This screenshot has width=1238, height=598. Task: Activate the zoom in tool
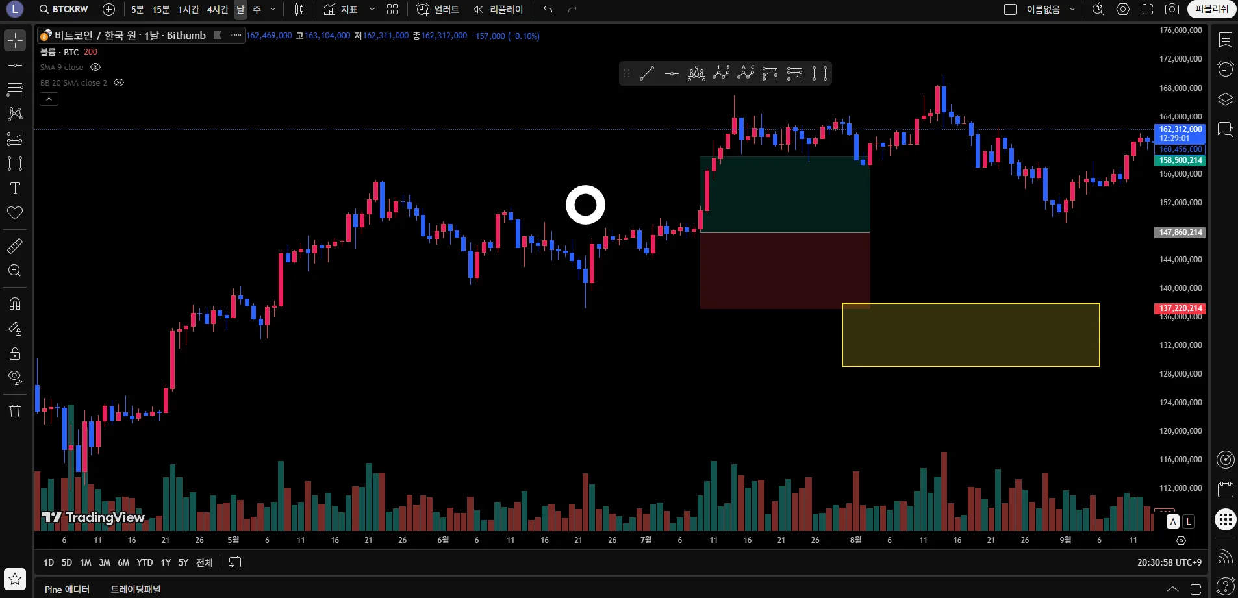click(x=15, y=271)
